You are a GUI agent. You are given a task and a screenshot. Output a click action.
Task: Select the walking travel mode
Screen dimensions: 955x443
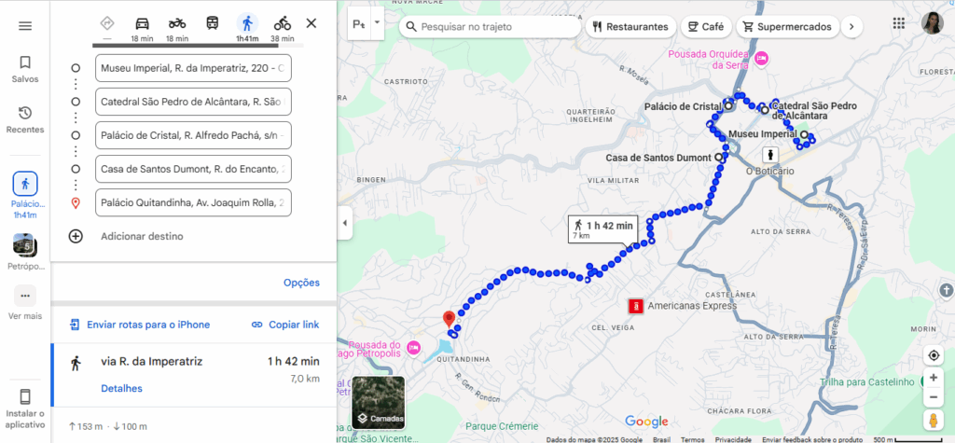click(x=247, y=28)
